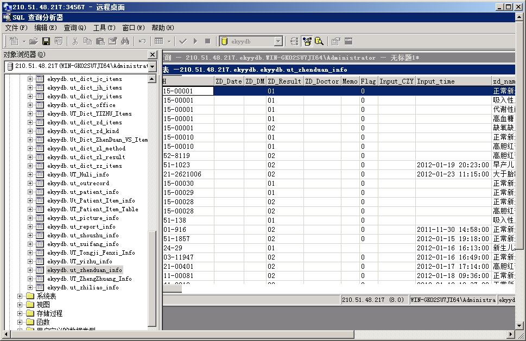Toggle the Object Browser toolbar icon
Screen dimensions: 526x341
tap(307, 41)
